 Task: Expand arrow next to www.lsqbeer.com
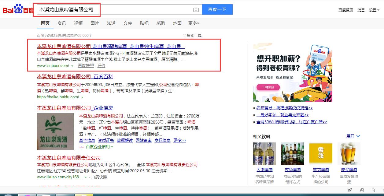(x=72, y=66)
